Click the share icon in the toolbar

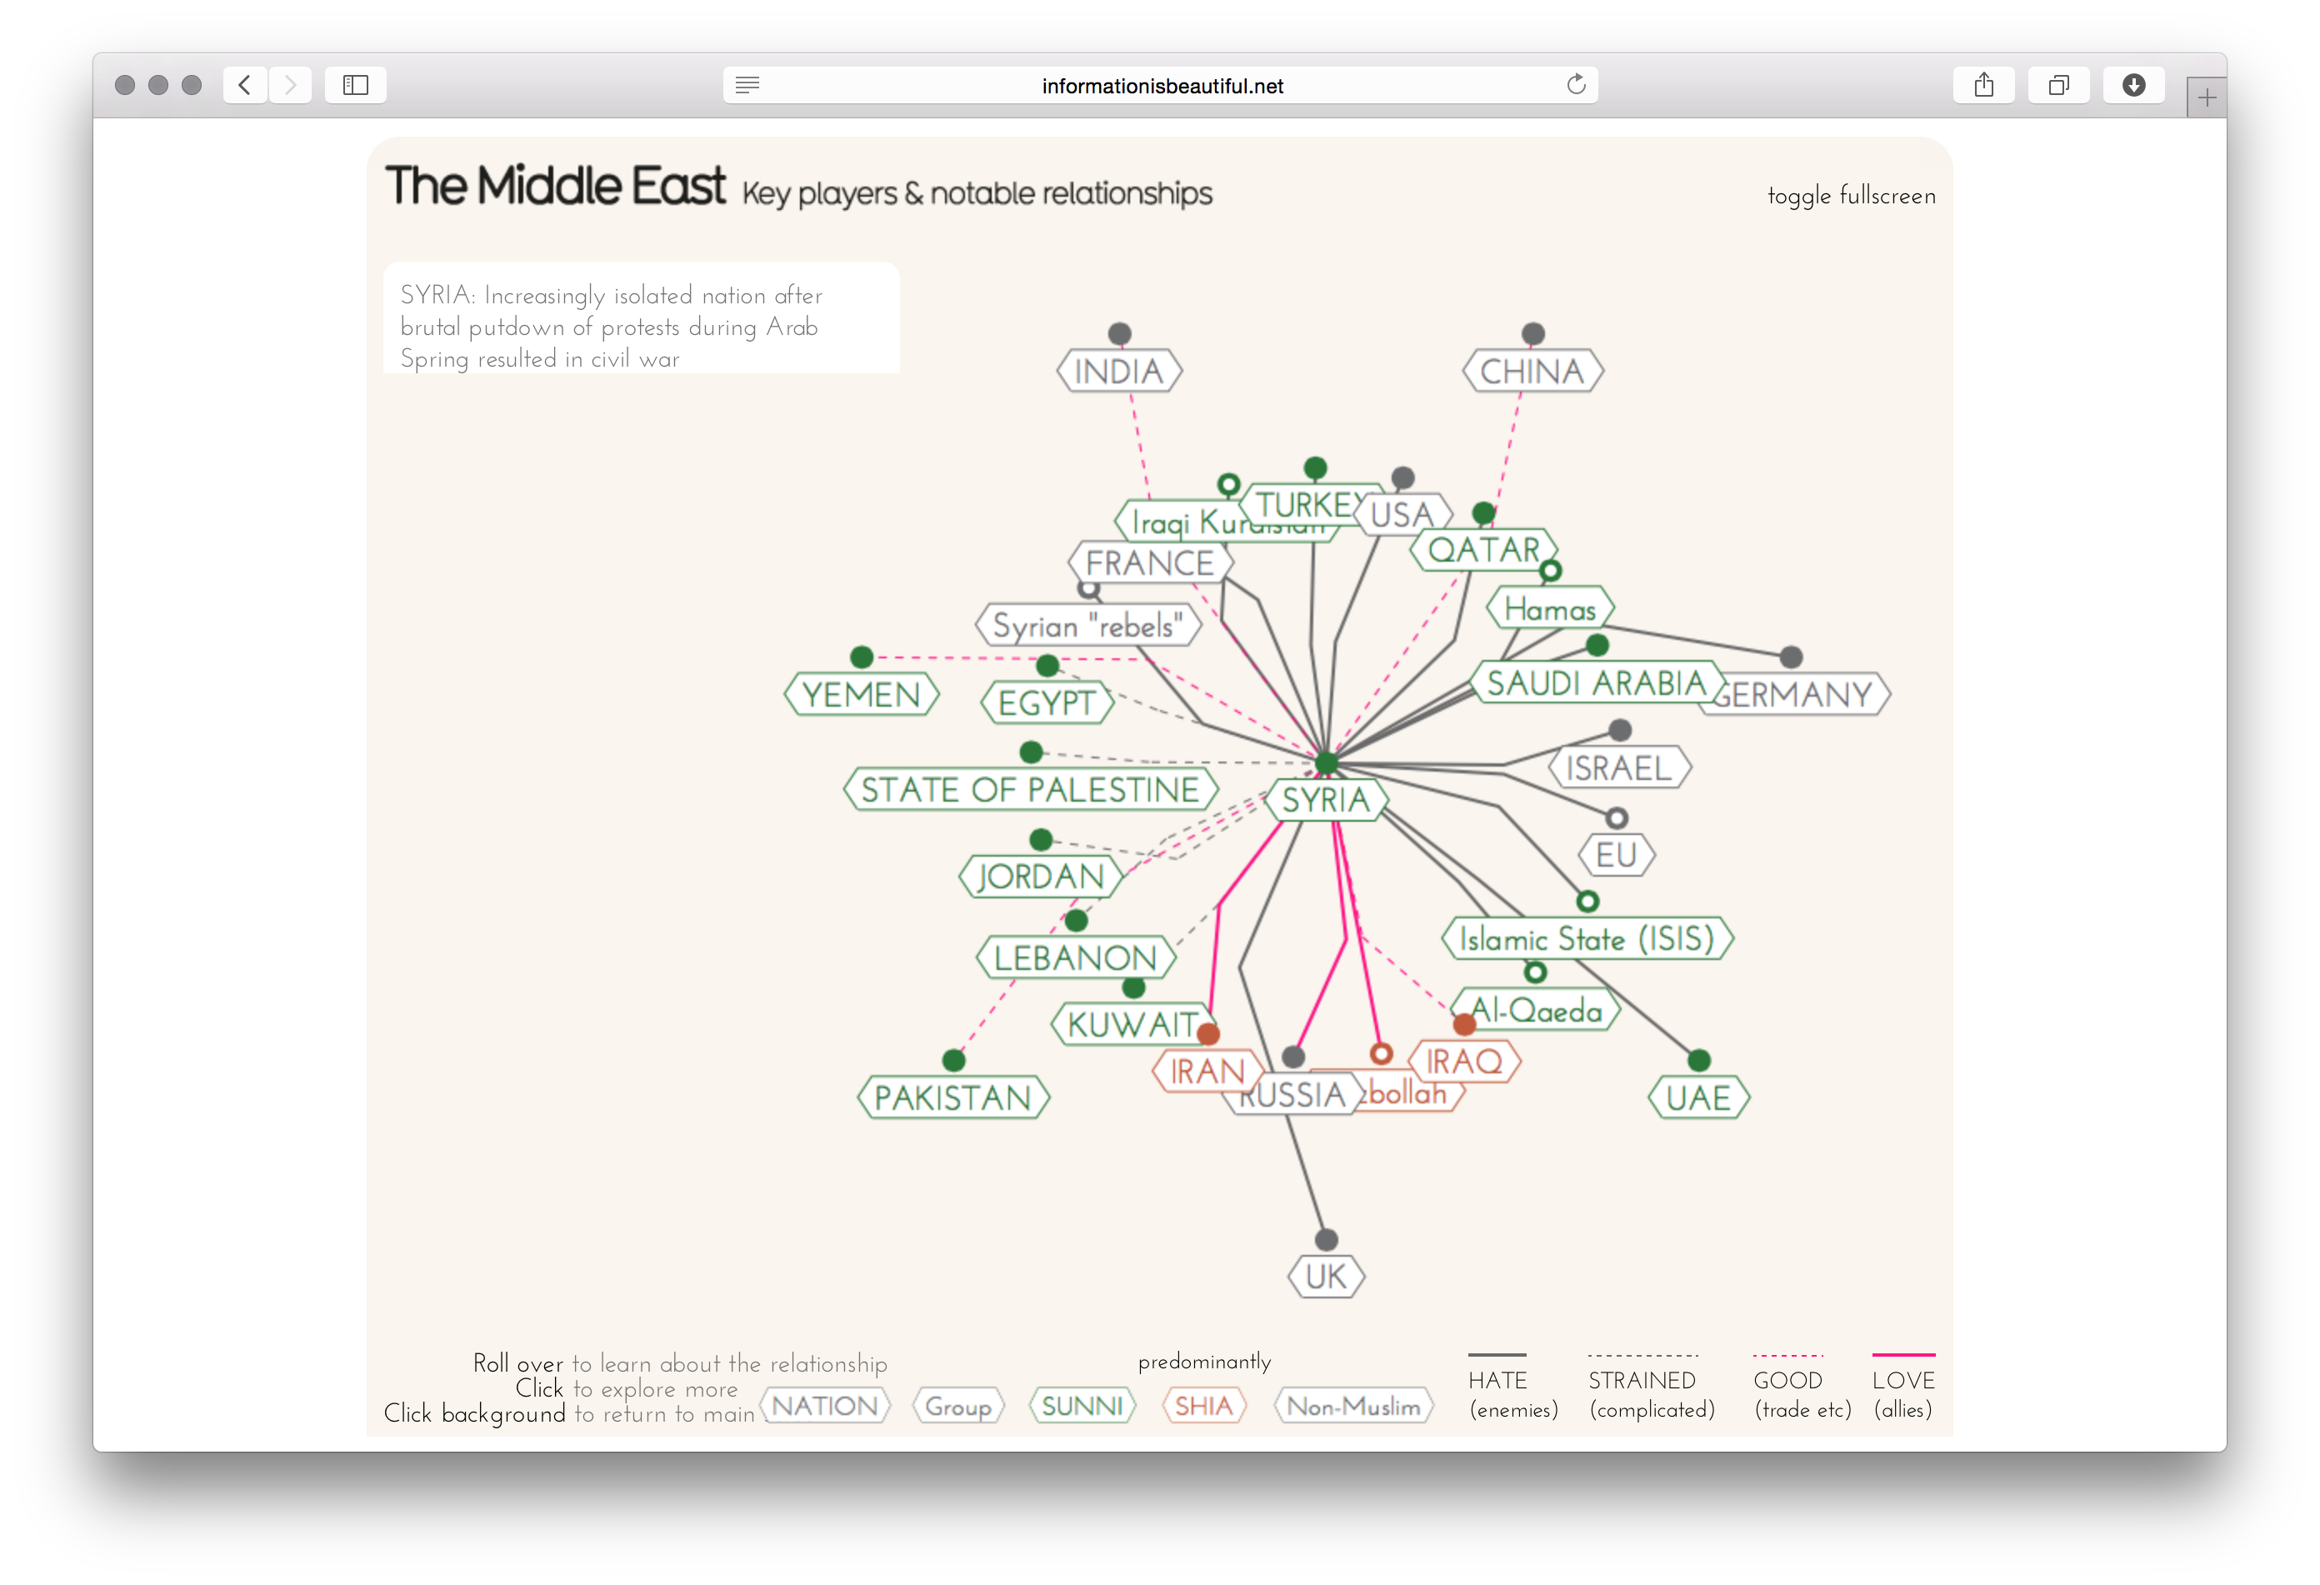coord(1983,85)
